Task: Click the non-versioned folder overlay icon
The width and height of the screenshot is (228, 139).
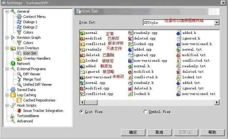Action: [82, 77]
